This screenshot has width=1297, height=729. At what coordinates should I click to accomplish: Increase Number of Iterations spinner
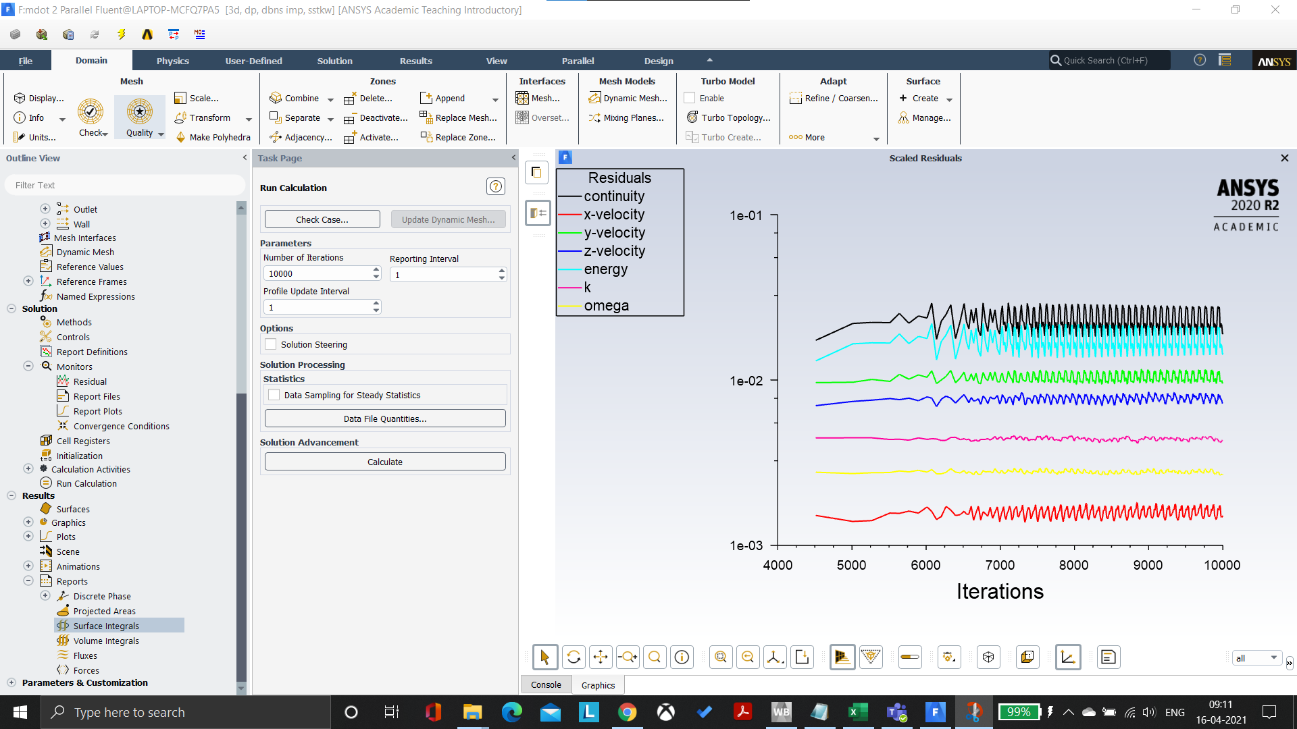click(x=376, y=270)
